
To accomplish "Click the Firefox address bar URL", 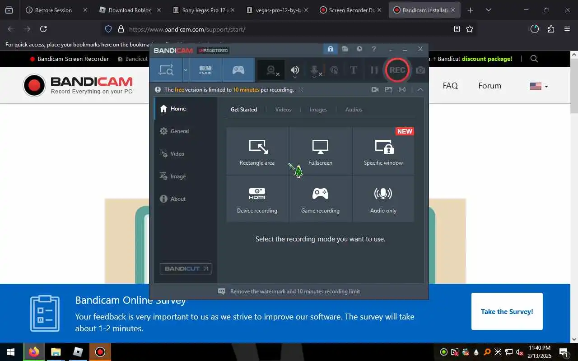I will (187, 29).
